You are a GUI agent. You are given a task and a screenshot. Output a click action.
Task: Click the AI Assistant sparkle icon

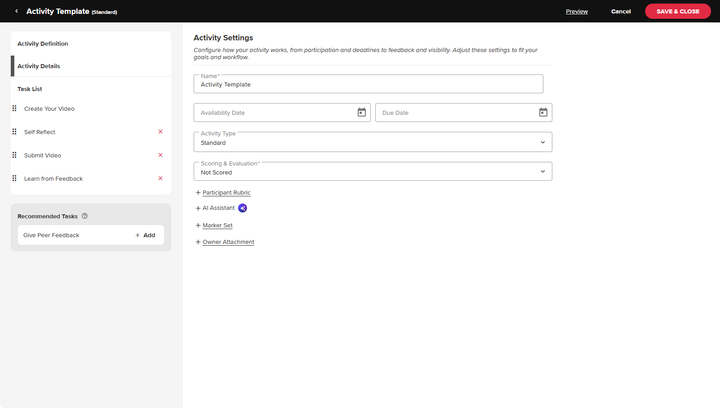(x=243, y=208)
